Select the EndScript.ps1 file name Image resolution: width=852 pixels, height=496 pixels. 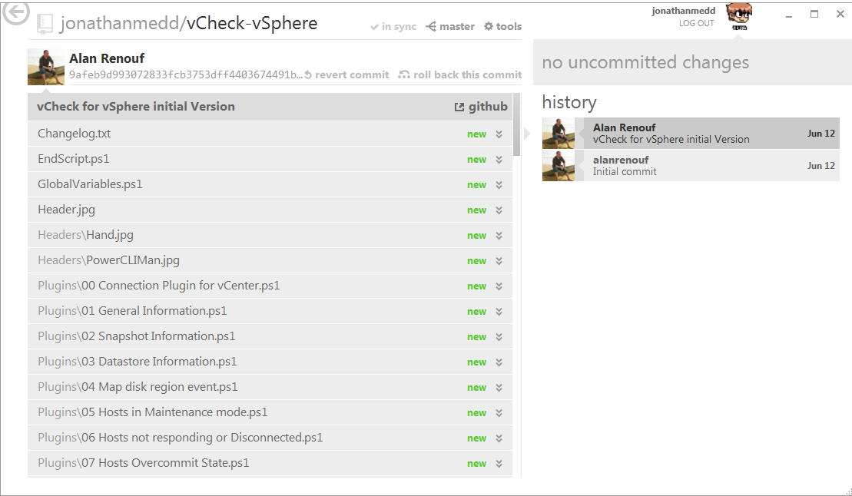(73, 159)
